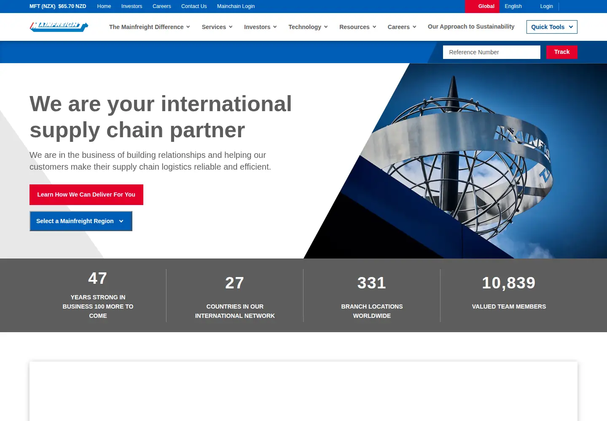This screenshot has width=607, height=421.
Task: Open Our Approach to Sustainability page
Action: (471, 27)
